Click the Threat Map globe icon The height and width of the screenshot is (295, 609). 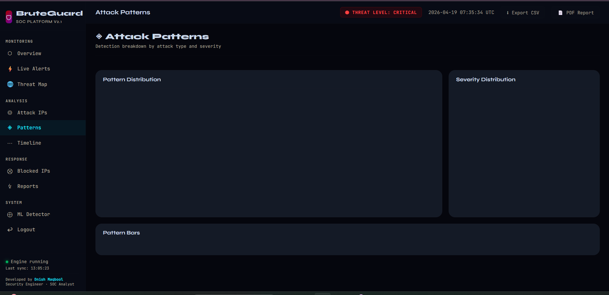pyautogui.click(x=10, y=84)
